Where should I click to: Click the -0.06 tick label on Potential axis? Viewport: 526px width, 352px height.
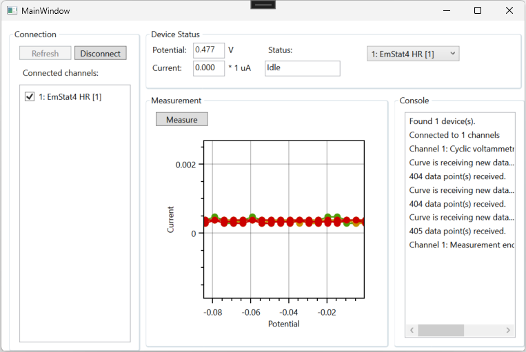click(x=251, y=313)
